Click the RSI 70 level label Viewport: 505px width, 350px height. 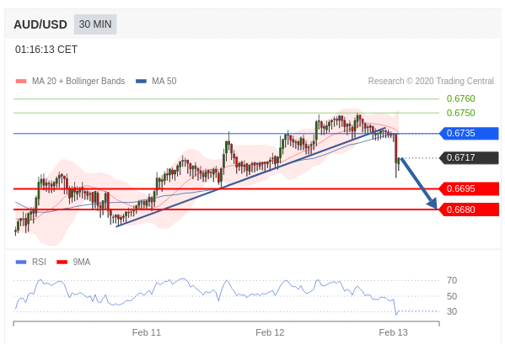coord(452,280)
